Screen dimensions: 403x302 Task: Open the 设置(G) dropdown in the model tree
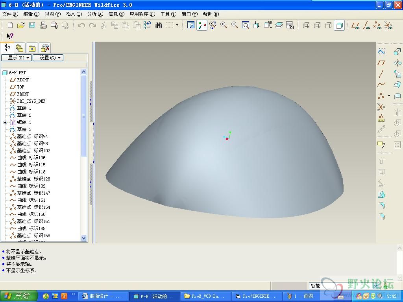pos(48,58)
